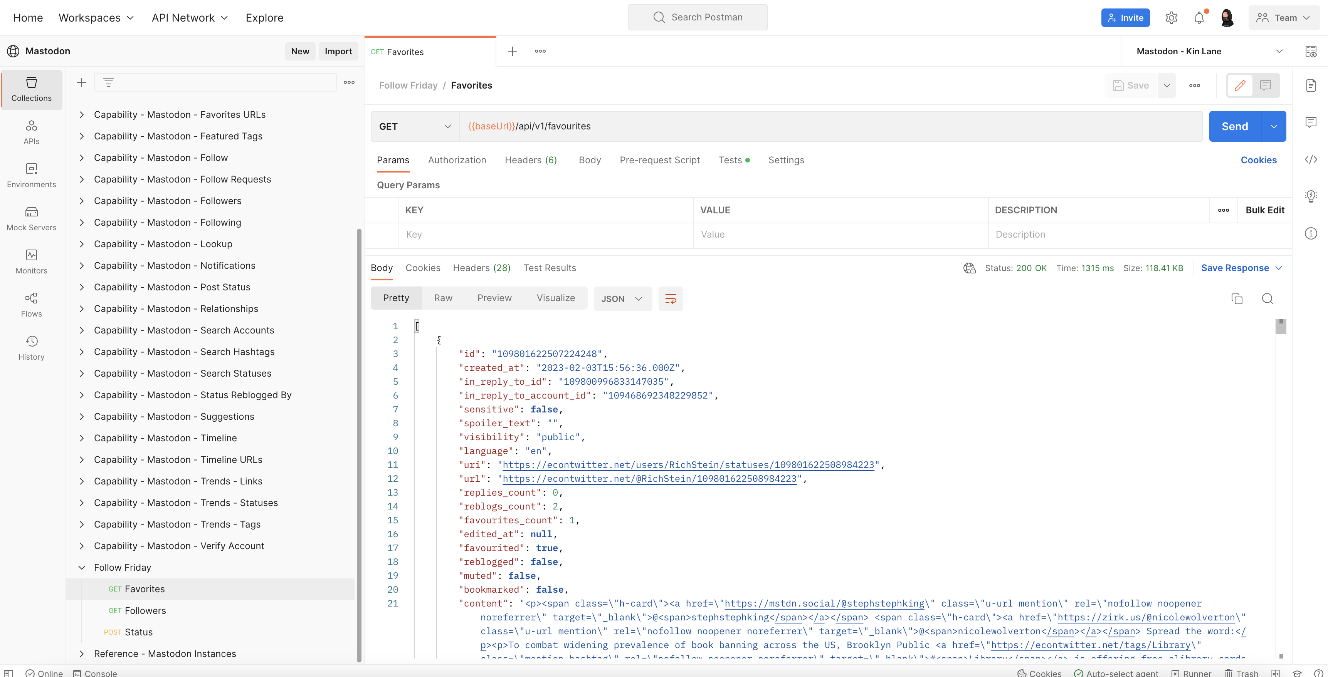Collapse the Follow Friday folder
The image size is (1328, 677).
tap(81, 567)
